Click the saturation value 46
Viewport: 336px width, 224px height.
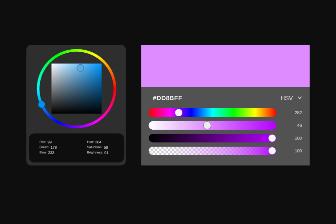coord(300,125)
